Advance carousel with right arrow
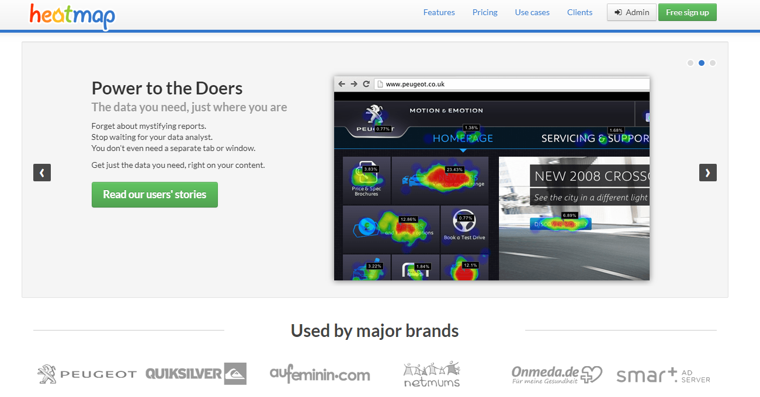This screenshot has width=760, height=397. click(x=707, y=173)
